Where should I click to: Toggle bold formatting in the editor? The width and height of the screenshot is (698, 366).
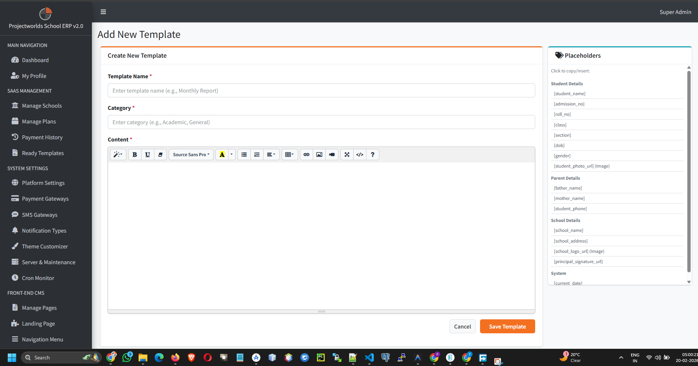[135, 154]
